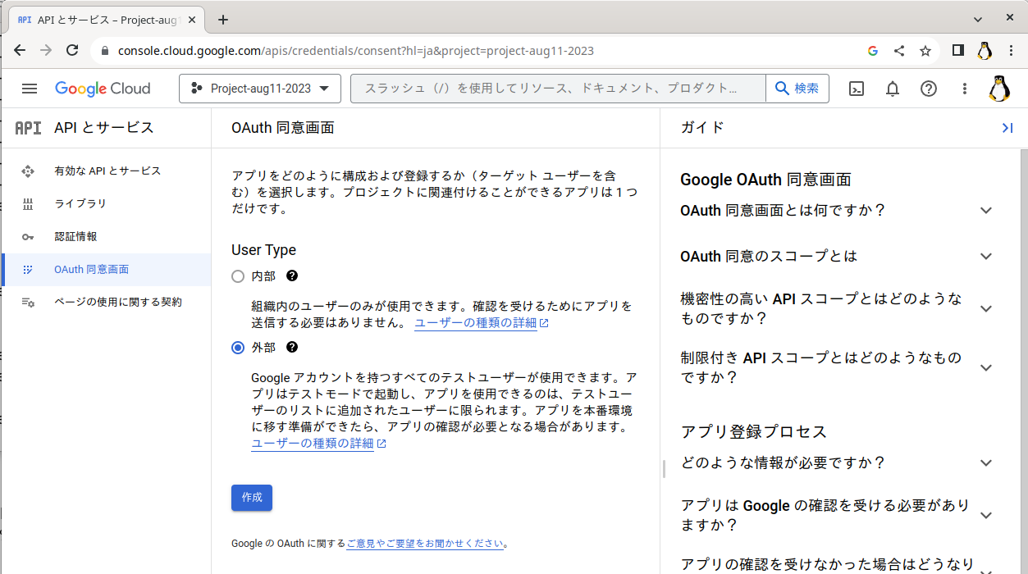The image size is (1028, 574).
Task: Open the penguin account avatar in Cloud header
Action: (x=999, y=89)
